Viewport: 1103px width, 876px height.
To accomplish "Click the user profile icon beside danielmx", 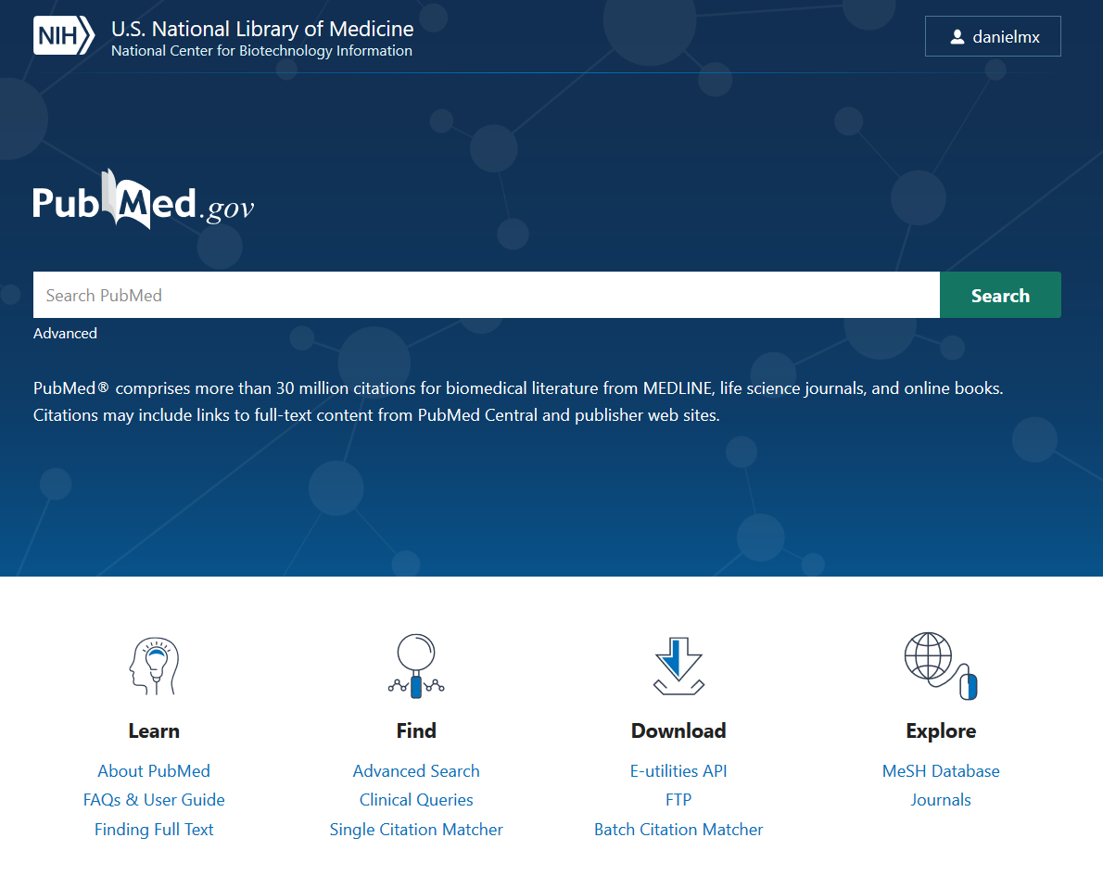I will [x=957, y=37].
